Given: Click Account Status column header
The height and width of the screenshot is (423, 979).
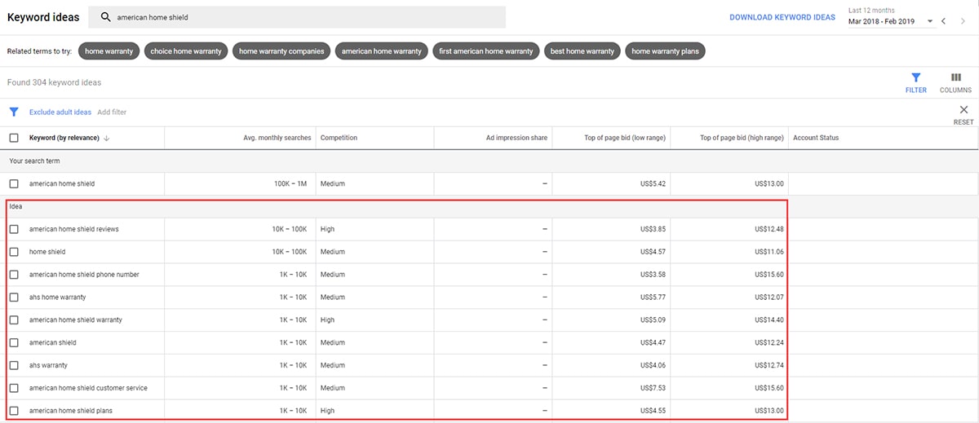Looking at the screenshot, I should tap(816, 138).
